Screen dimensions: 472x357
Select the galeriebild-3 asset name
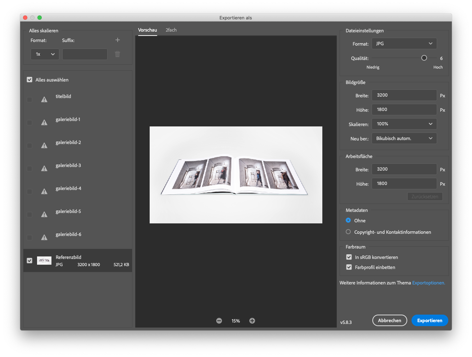(x=68, y=165)
